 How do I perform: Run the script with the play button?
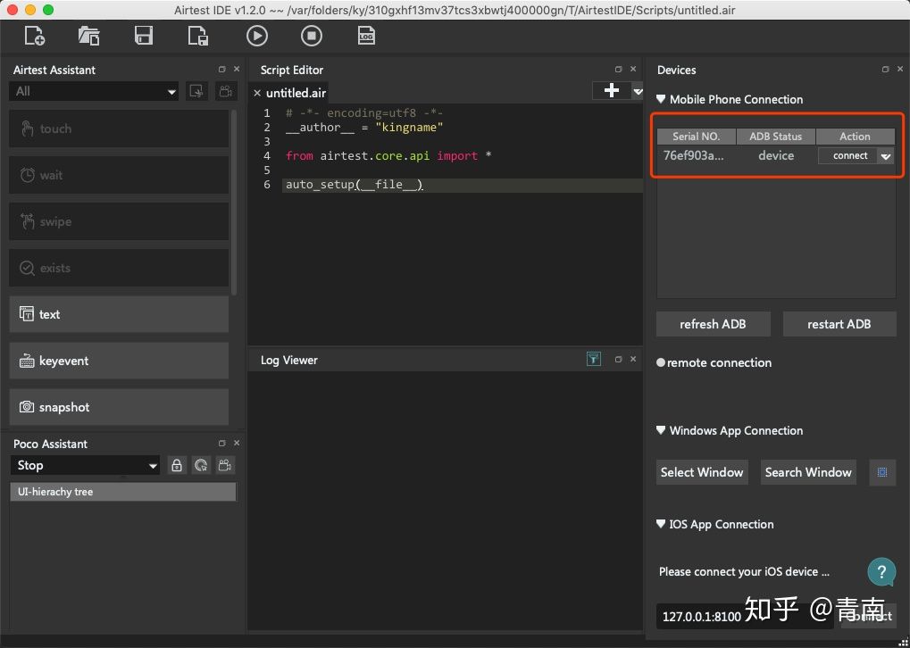(x=256, y=36)
